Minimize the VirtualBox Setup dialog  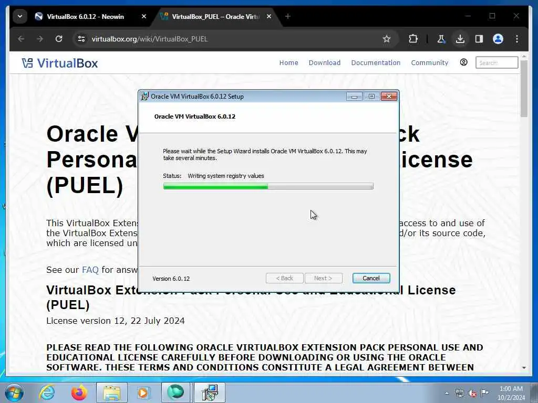[354, 97]
